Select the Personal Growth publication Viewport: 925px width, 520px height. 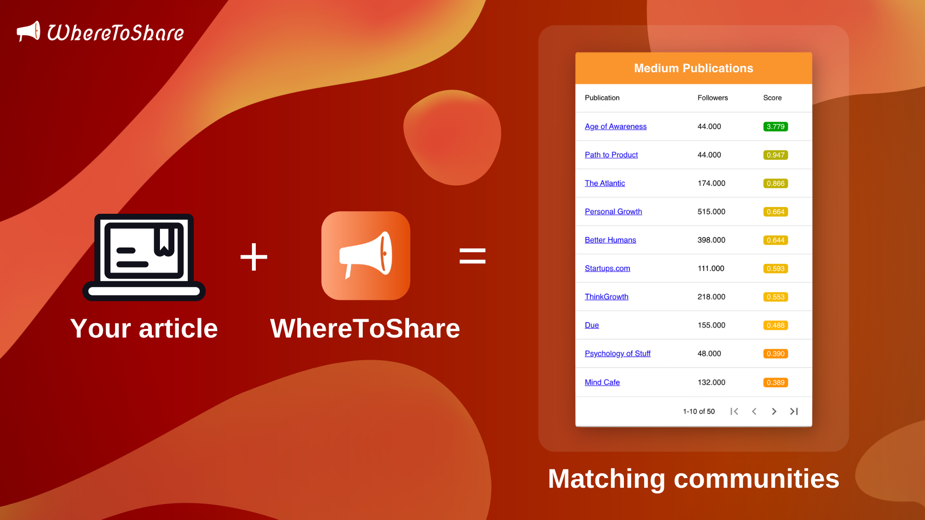pos(613,211)
